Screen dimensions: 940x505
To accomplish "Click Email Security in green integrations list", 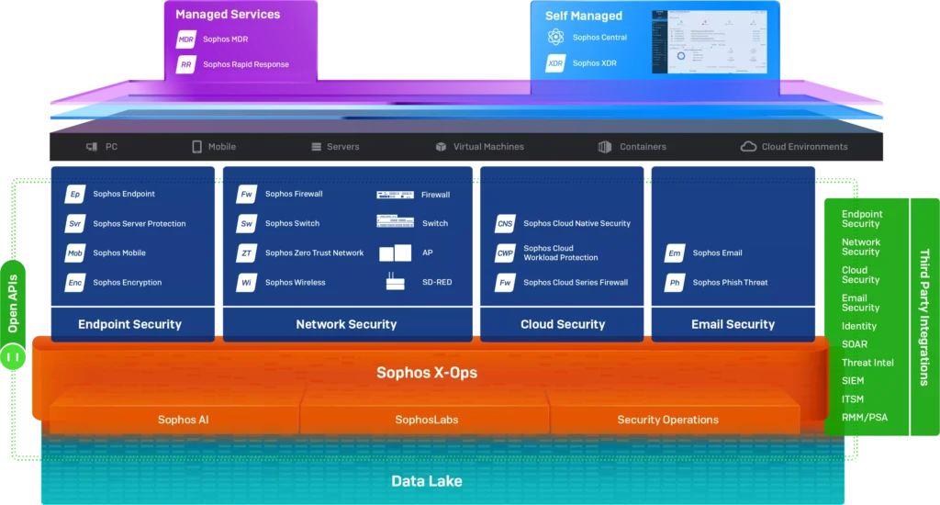I will pyautogui.click(x=860, y=303).
